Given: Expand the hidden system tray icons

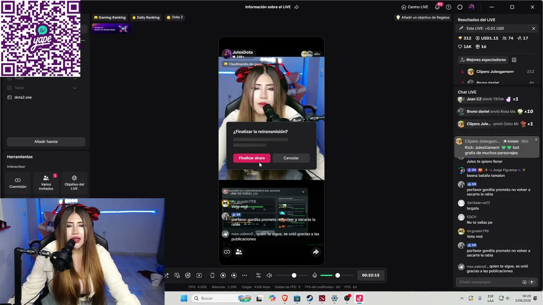Looking at the screenshot, I should (x=462, y=298).
